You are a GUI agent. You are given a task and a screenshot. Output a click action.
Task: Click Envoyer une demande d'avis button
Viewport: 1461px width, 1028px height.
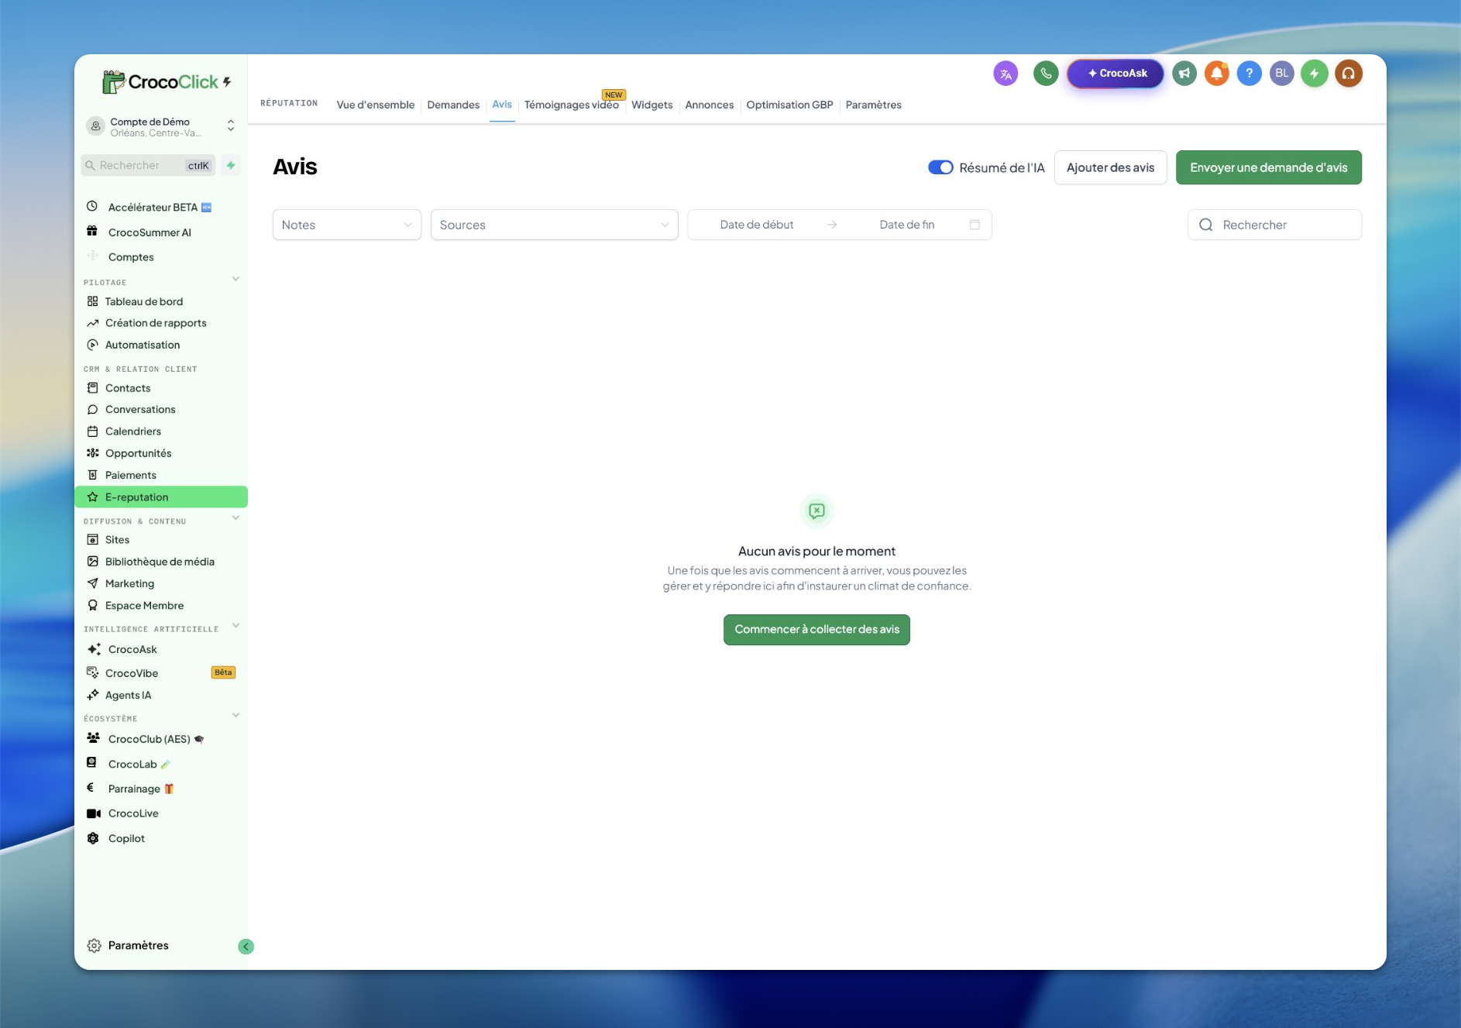1269,167
